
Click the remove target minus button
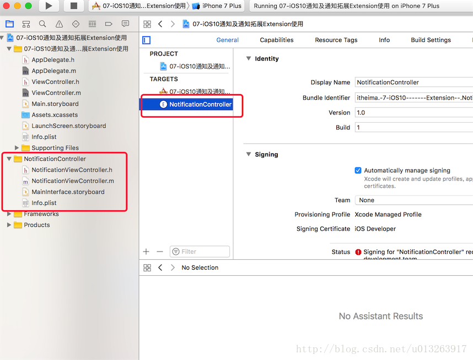pyautogui.click(x=160, y=252)
